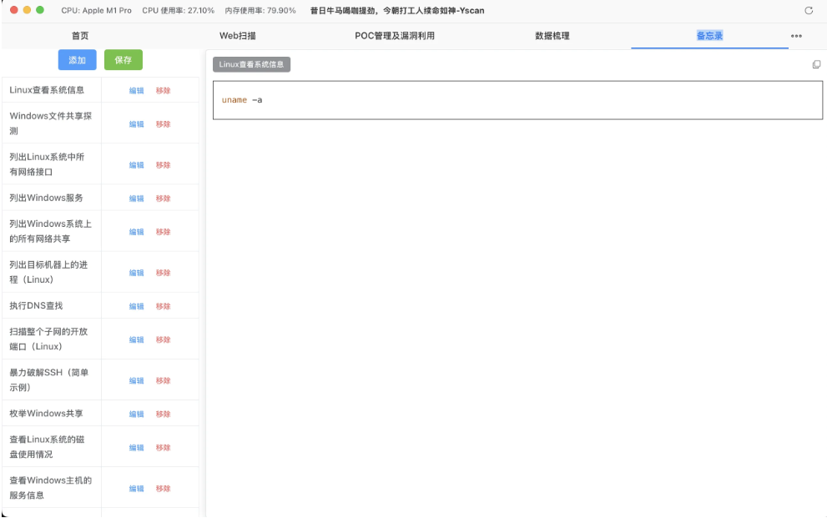The image size is (827, 518).
Task: Remove the Linux查看系统信息 entry
Action: 163,91
